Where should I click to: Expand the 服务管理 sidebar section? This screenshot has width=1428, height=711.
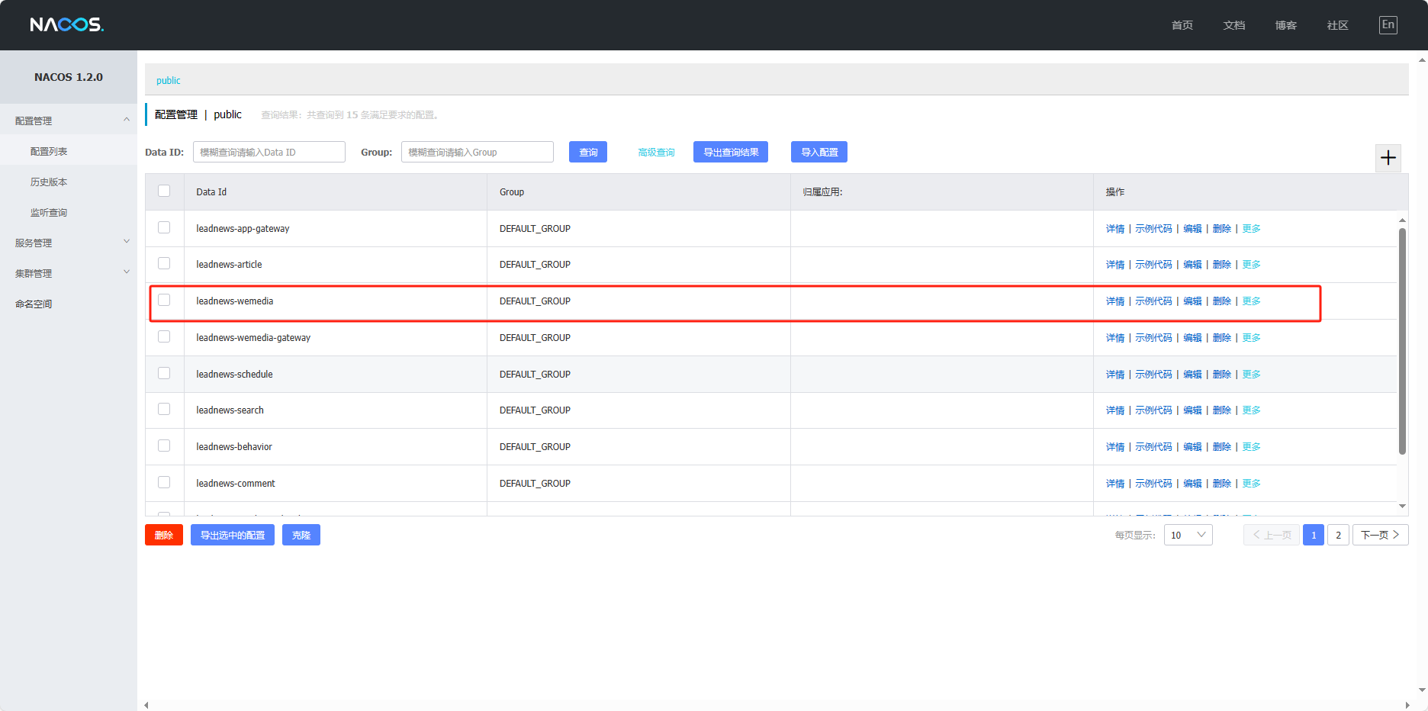coord(69,243)
